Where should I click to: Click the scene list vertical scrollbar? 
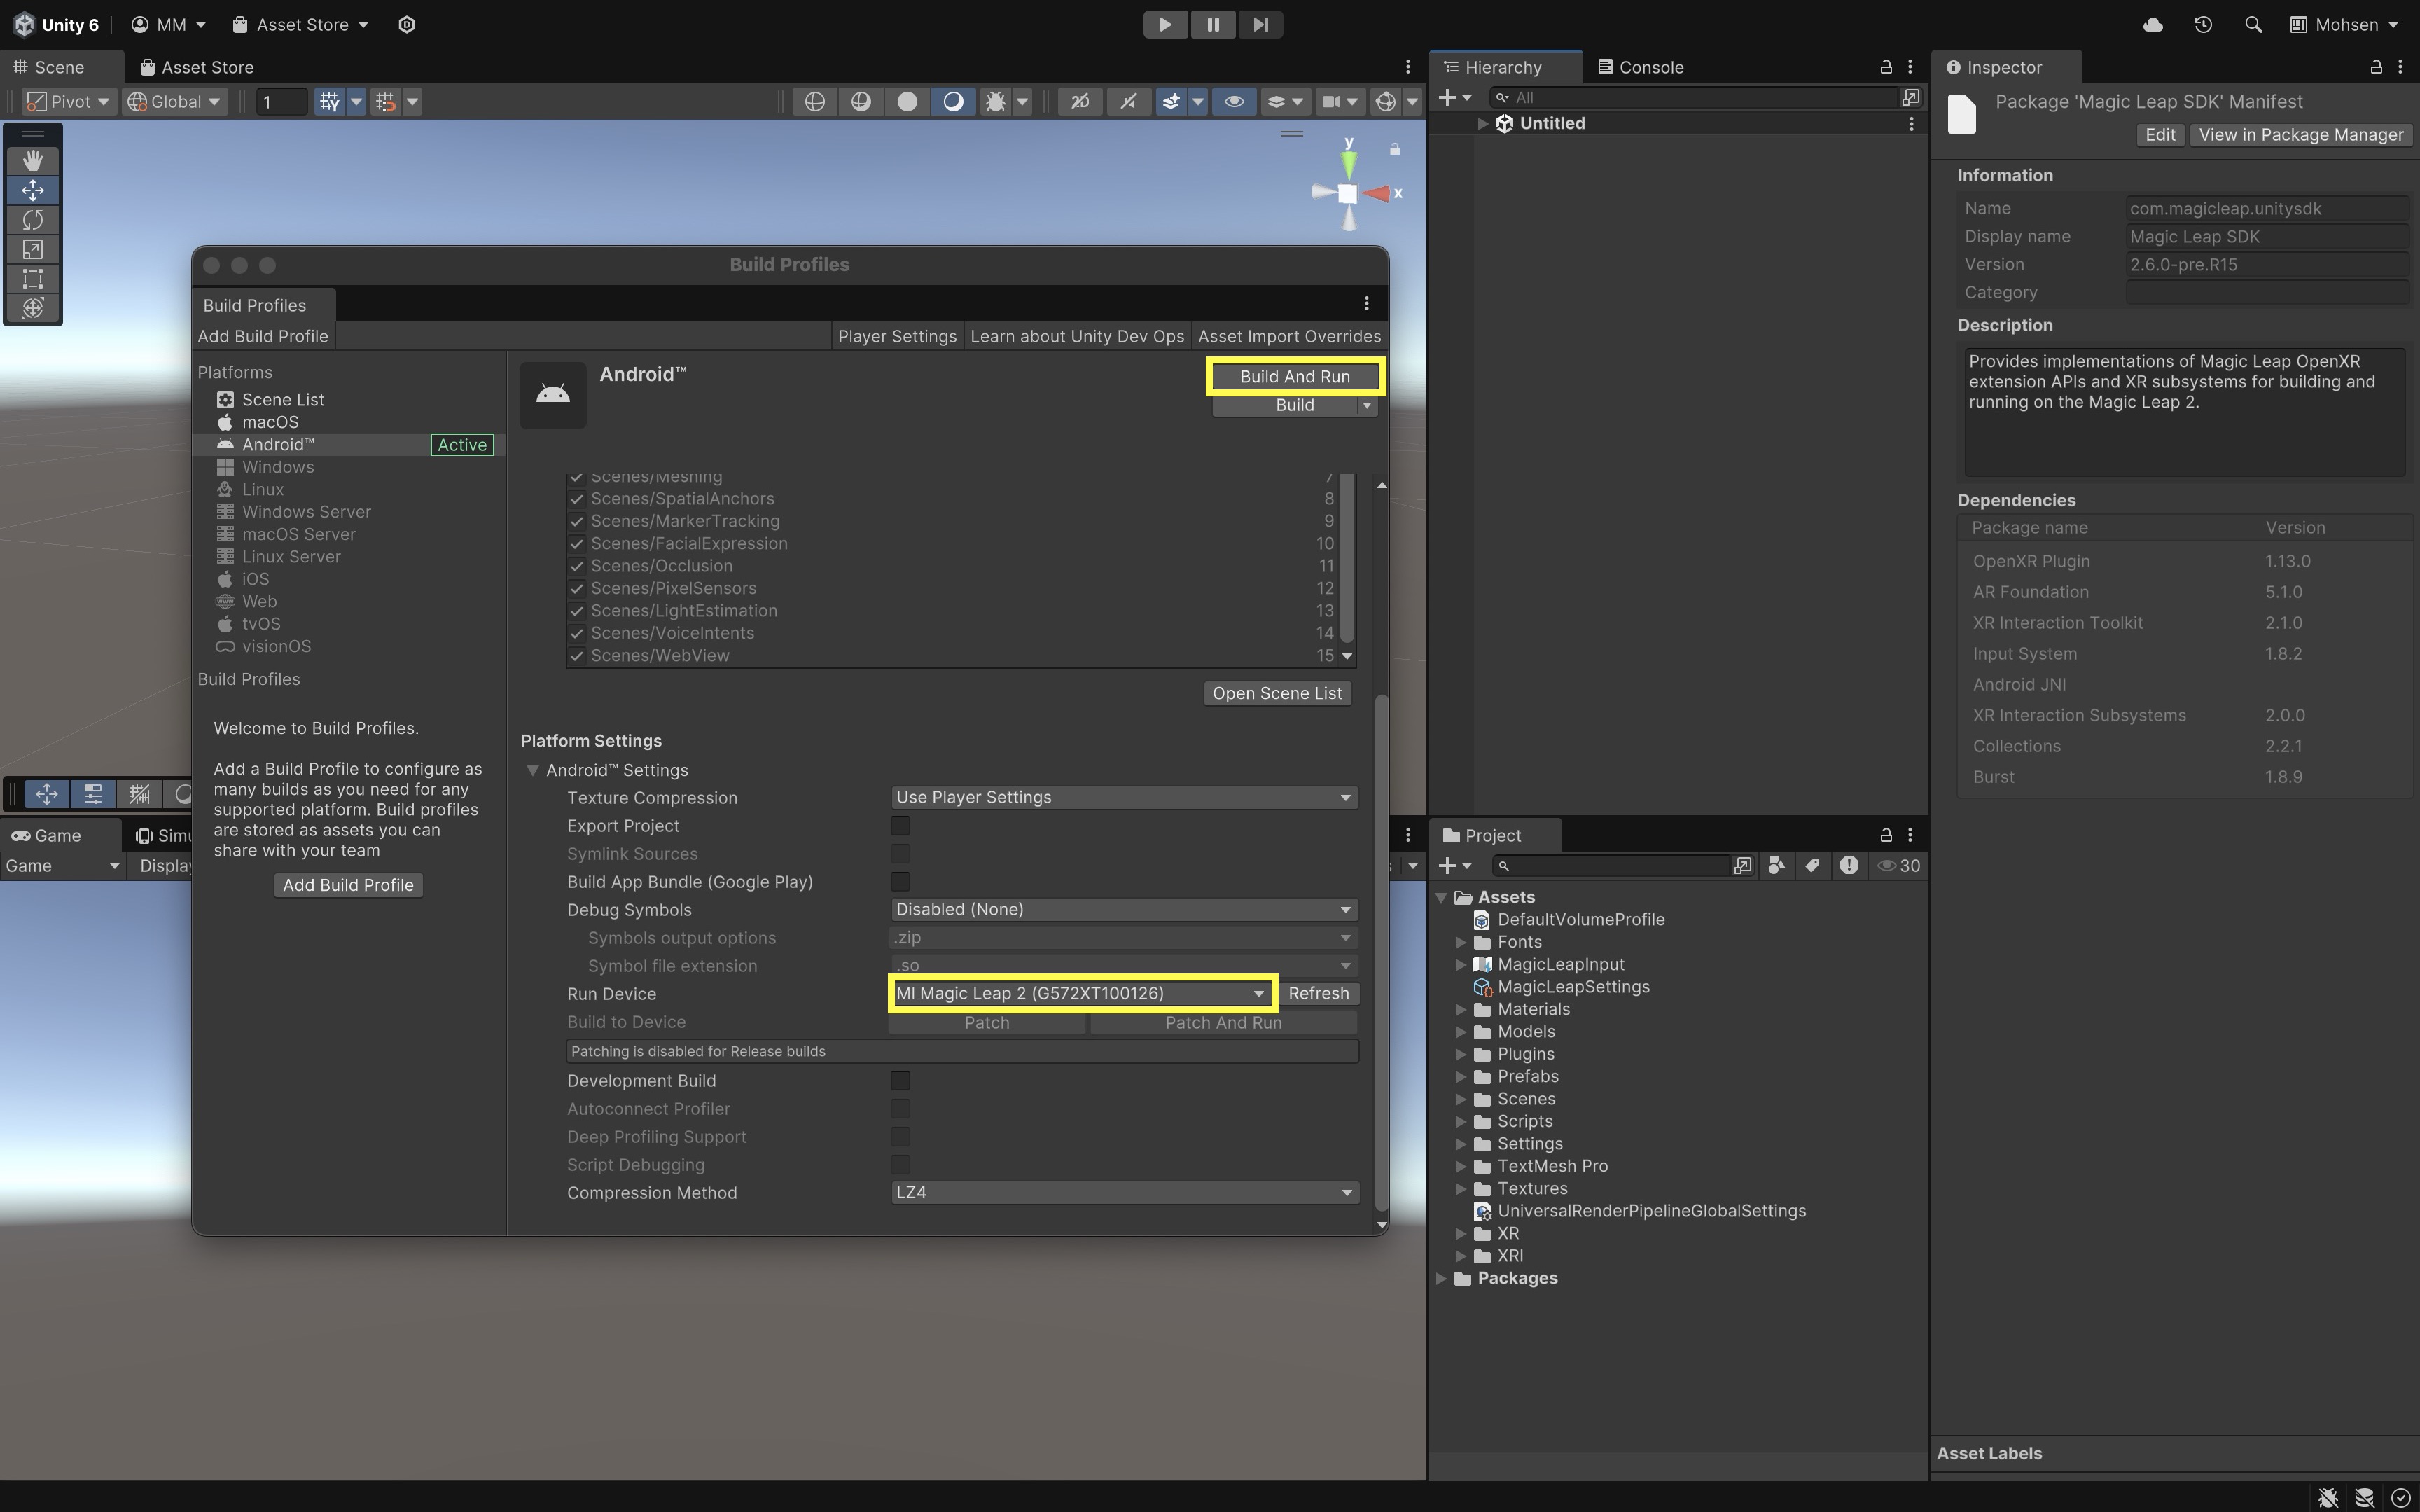click(1347, 560)
